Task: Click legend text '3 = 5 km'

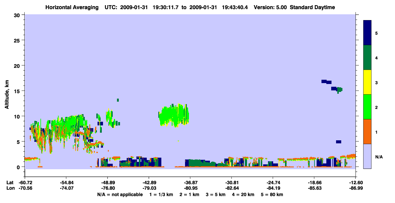Action: click(x=216, y=194)
